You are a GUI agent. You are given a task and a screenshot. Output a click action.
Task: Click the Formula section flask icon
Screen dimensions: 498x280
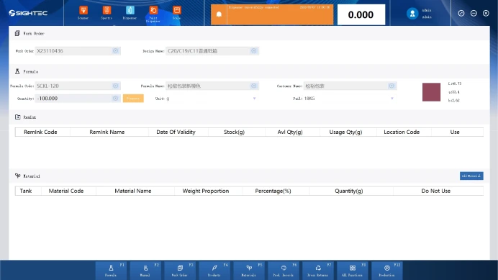coord(17,71)
